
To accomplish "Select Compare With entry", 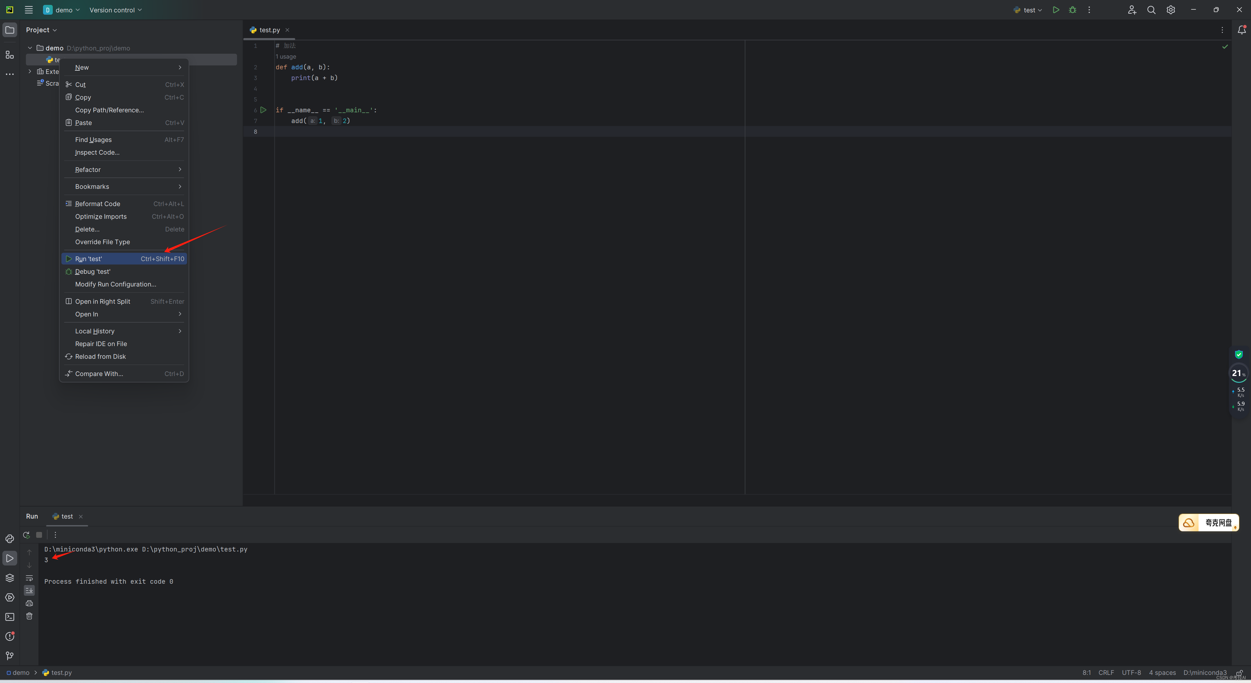I will coord(124,374).
